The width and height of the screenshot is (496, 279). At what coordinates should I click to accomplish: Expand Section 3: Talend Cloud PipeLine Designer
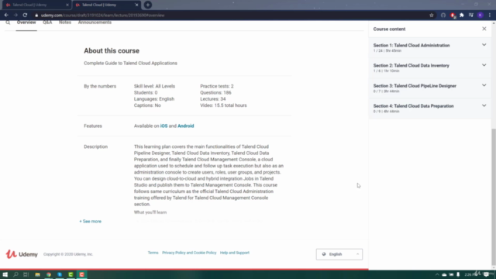coord(429,88)
